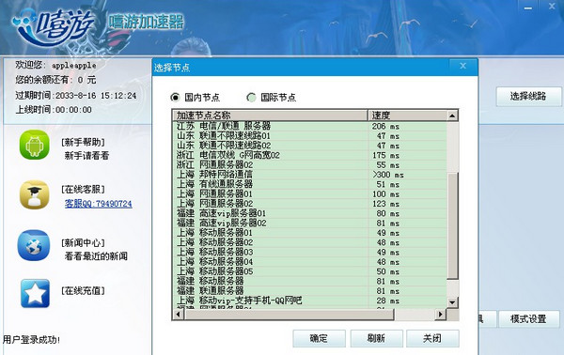
Task: Select node 上海 移动服务器02
Action: [310, 242]
